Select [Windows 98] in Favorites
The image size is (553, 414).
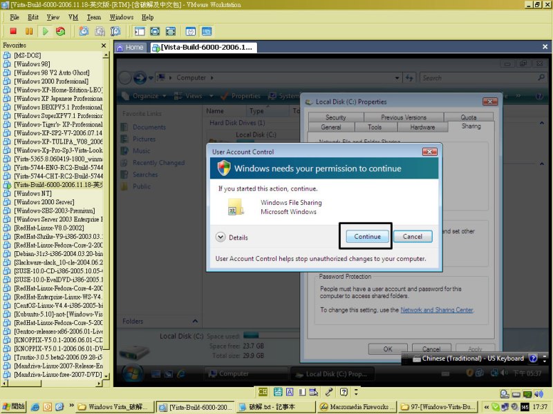(32, 64)
